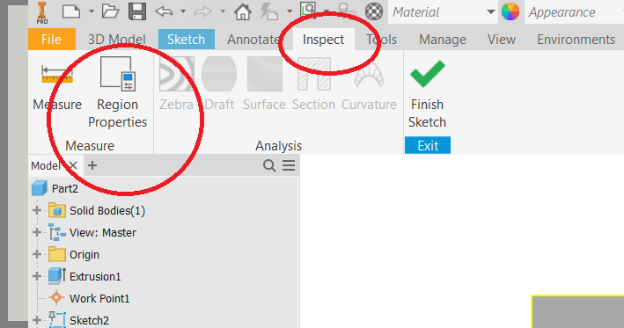624x328 pixels.
Task: Search the model browser magnifier icon
Action: pos(269,165)
